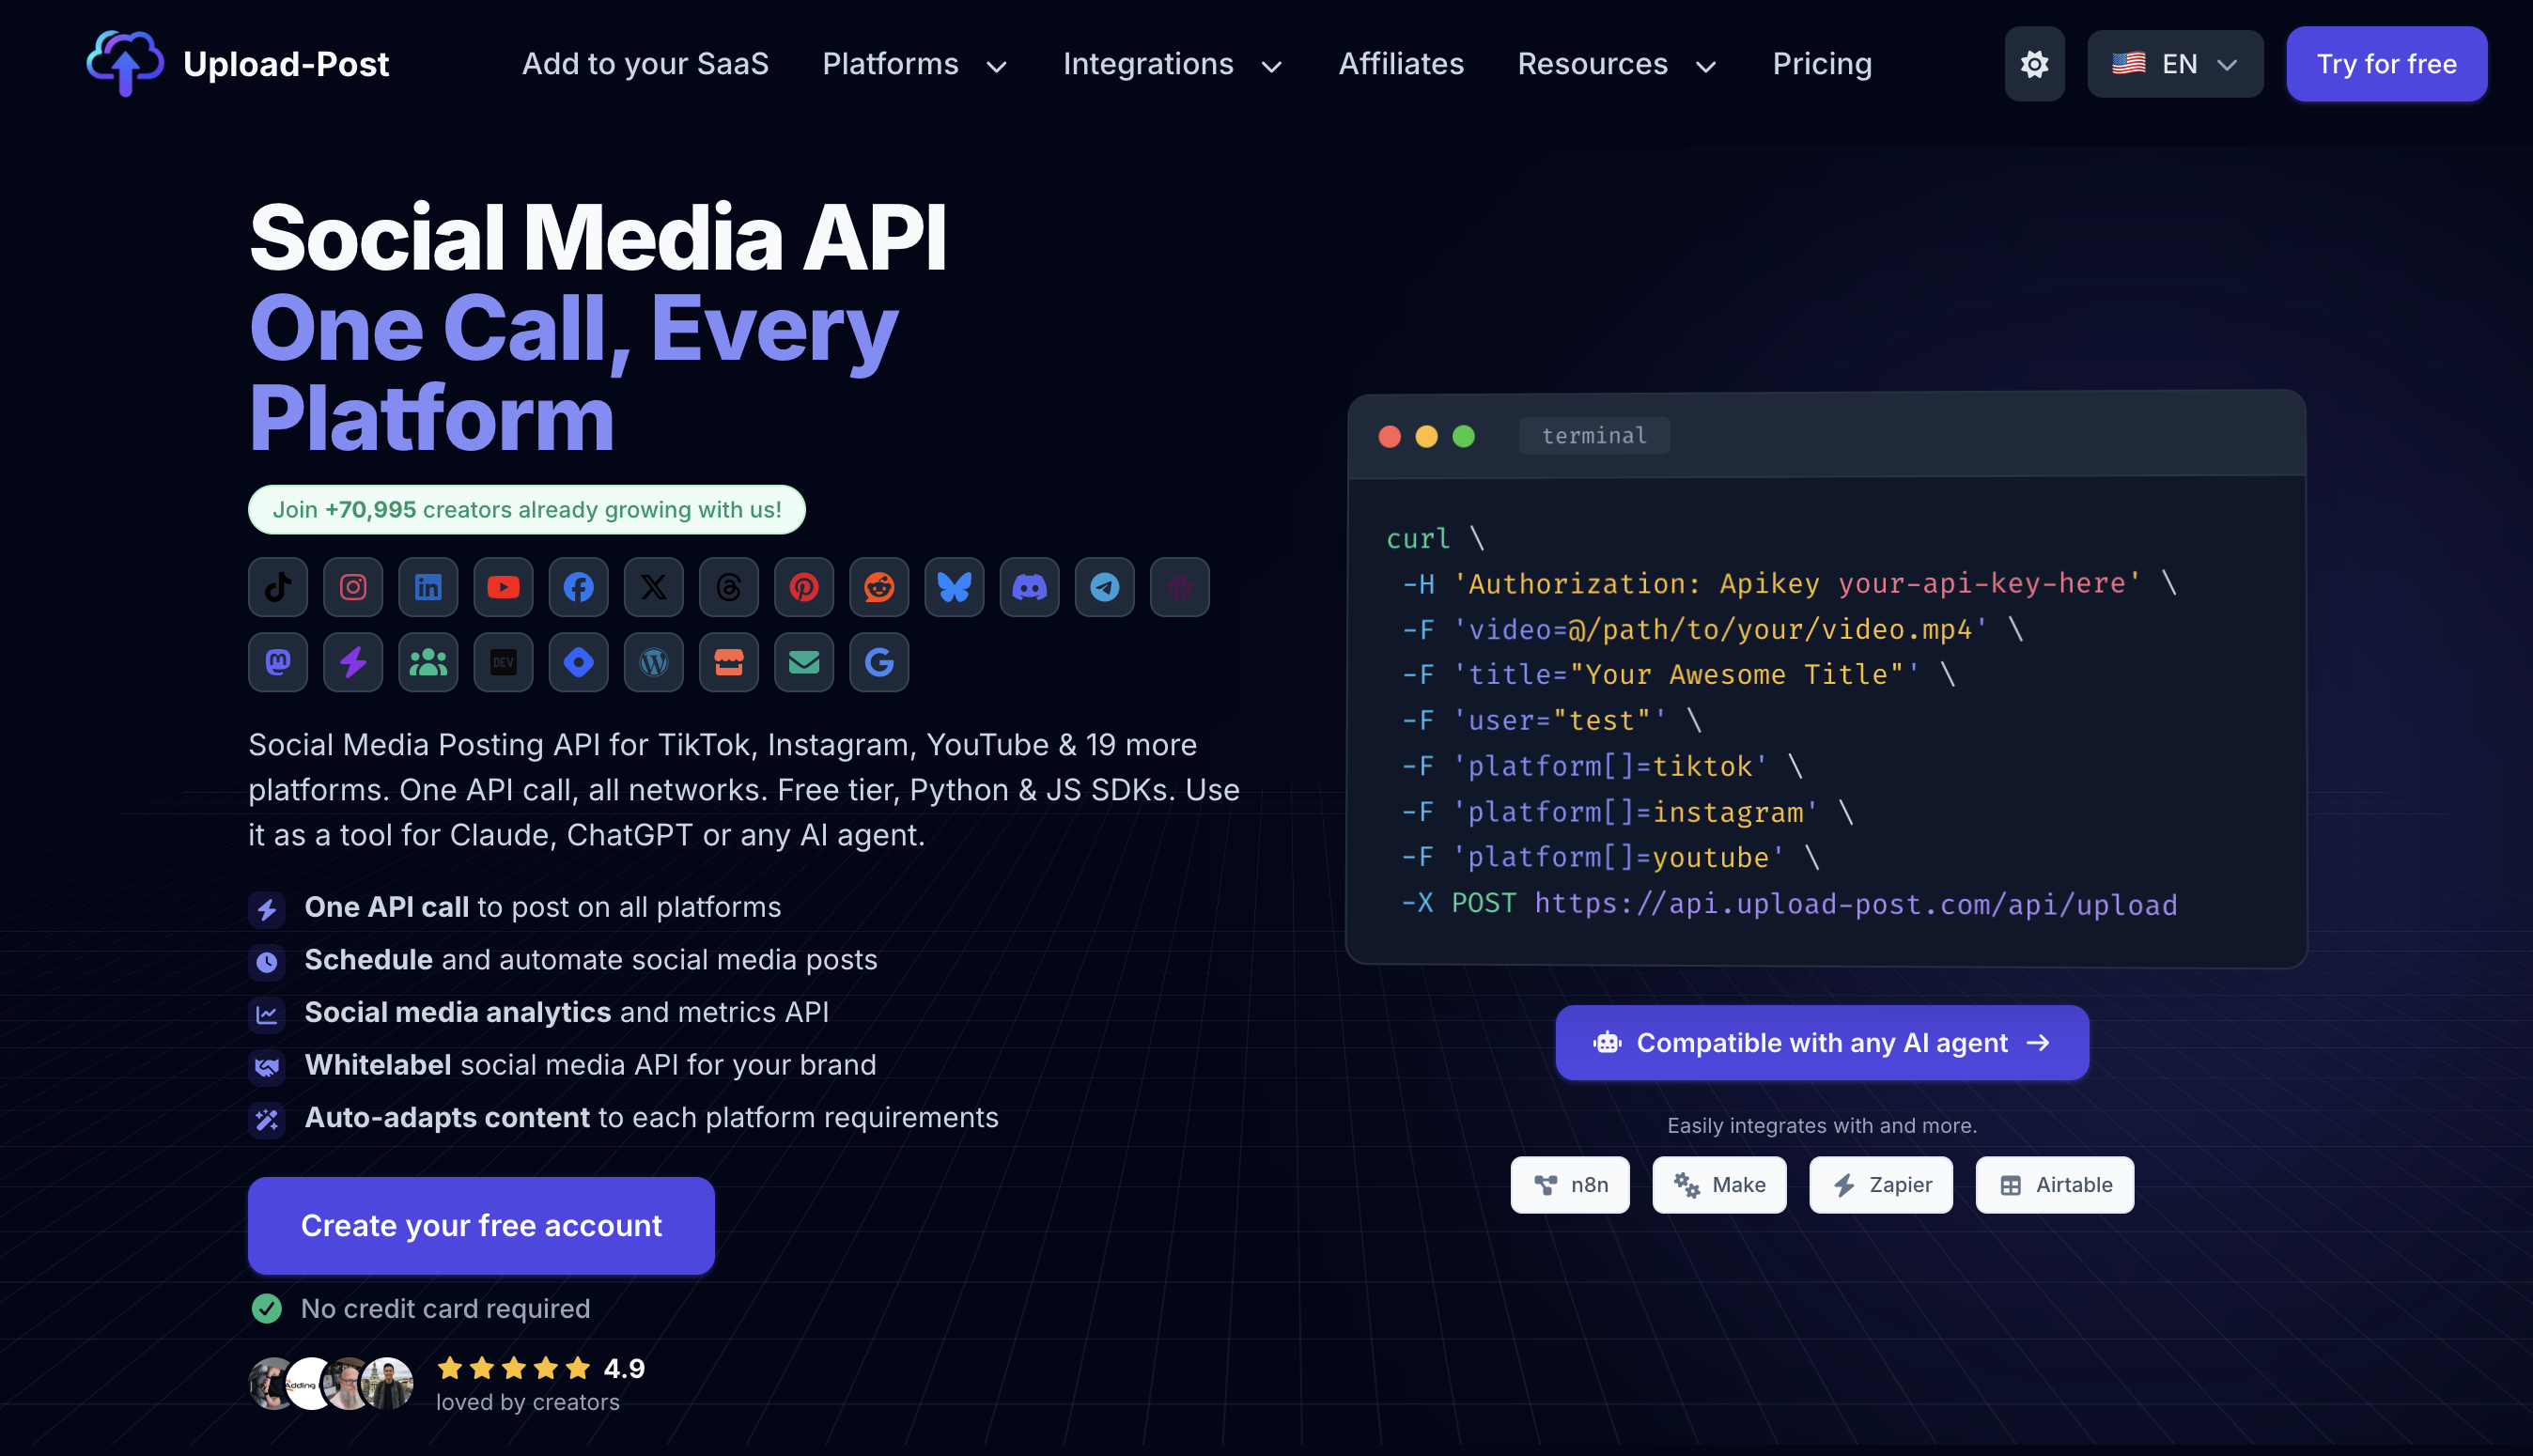The width and height of the screenshot is (2533, 1456).
Task: Click the dimmed Slack platform icon
Action: (x=1179, y=587)
